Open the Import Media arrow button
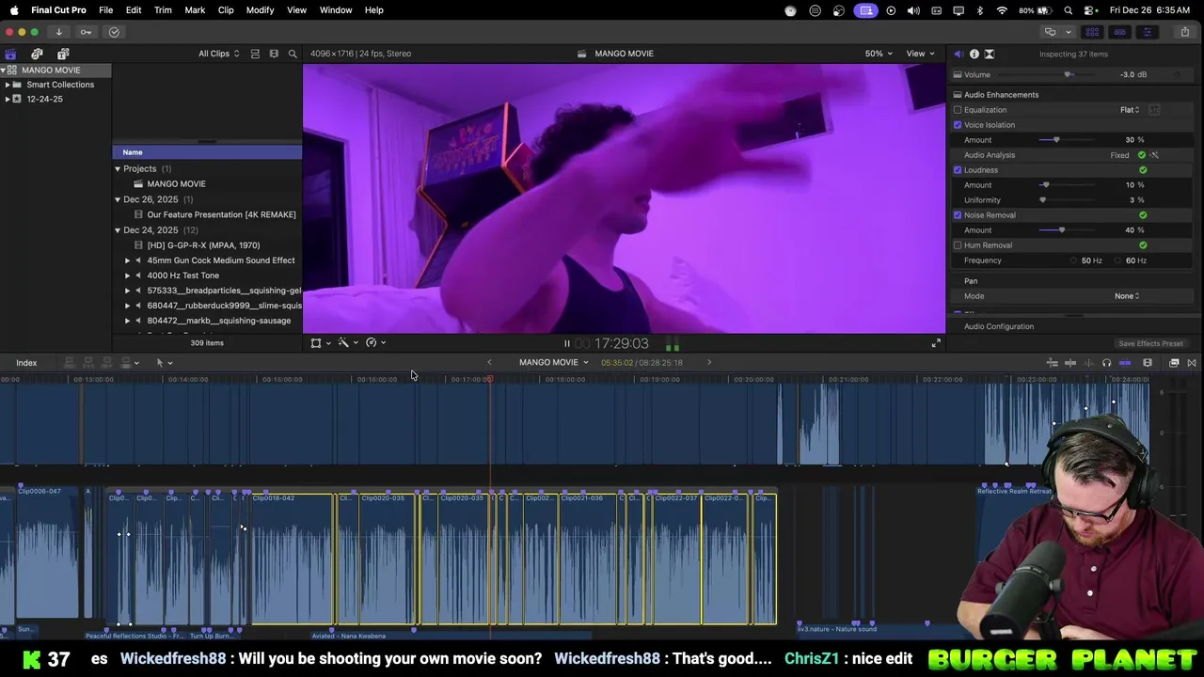The height and width of the screenshot is (677, 1204). click(x=58, y=32)
